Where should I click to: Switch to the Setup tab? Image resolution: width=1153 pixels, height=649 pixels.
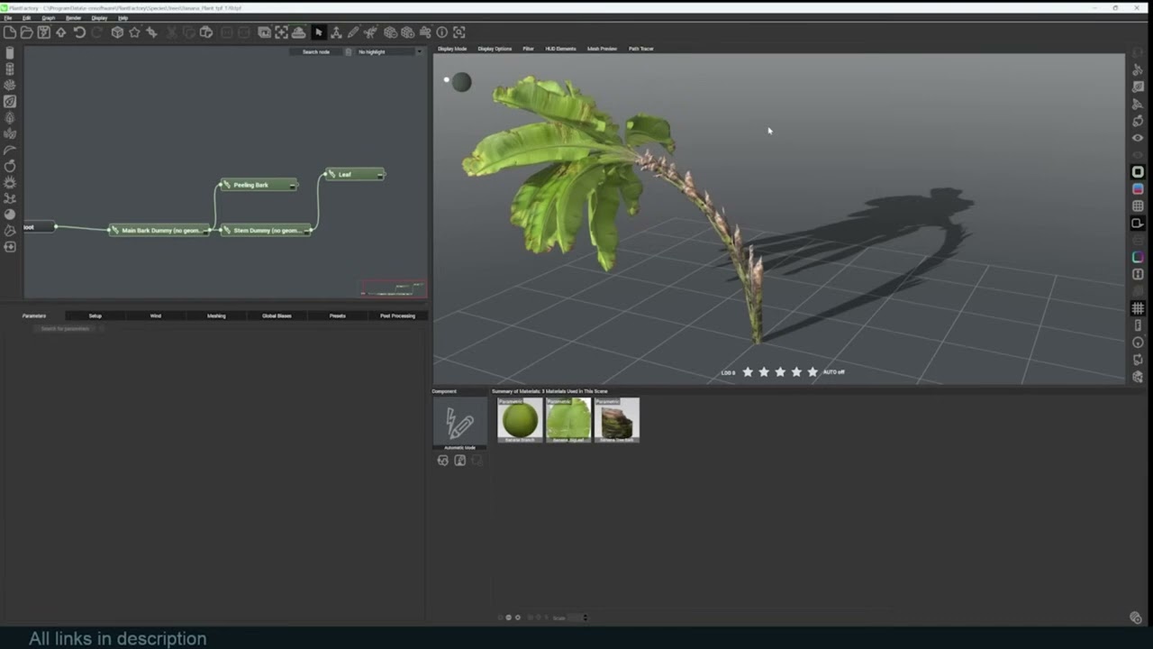pyautogui.click(x=95, y=315)
